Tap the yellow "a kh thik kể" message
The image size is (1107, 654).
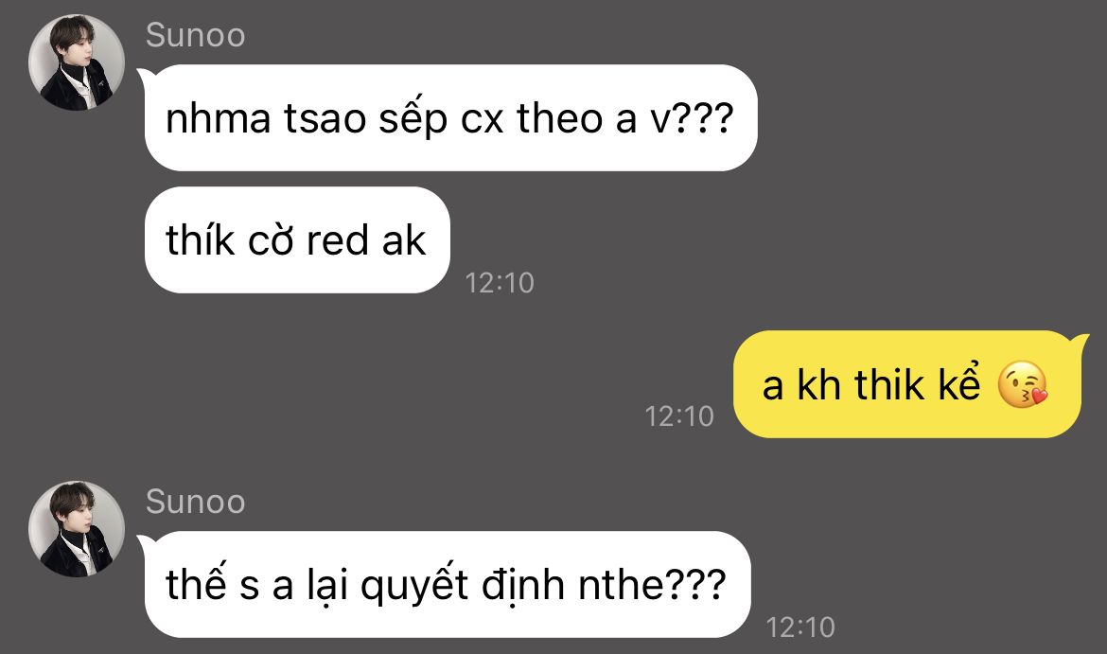pos(907,384)
